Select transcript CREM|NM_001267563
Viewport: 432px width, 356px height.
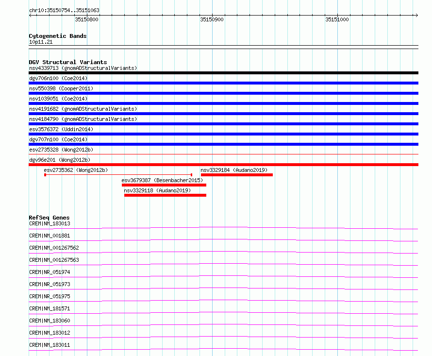54,260
